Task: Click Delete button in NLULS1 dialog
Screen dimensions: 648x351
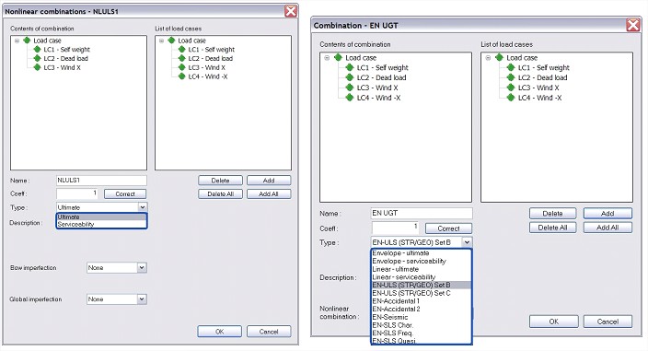Action: 220,181
